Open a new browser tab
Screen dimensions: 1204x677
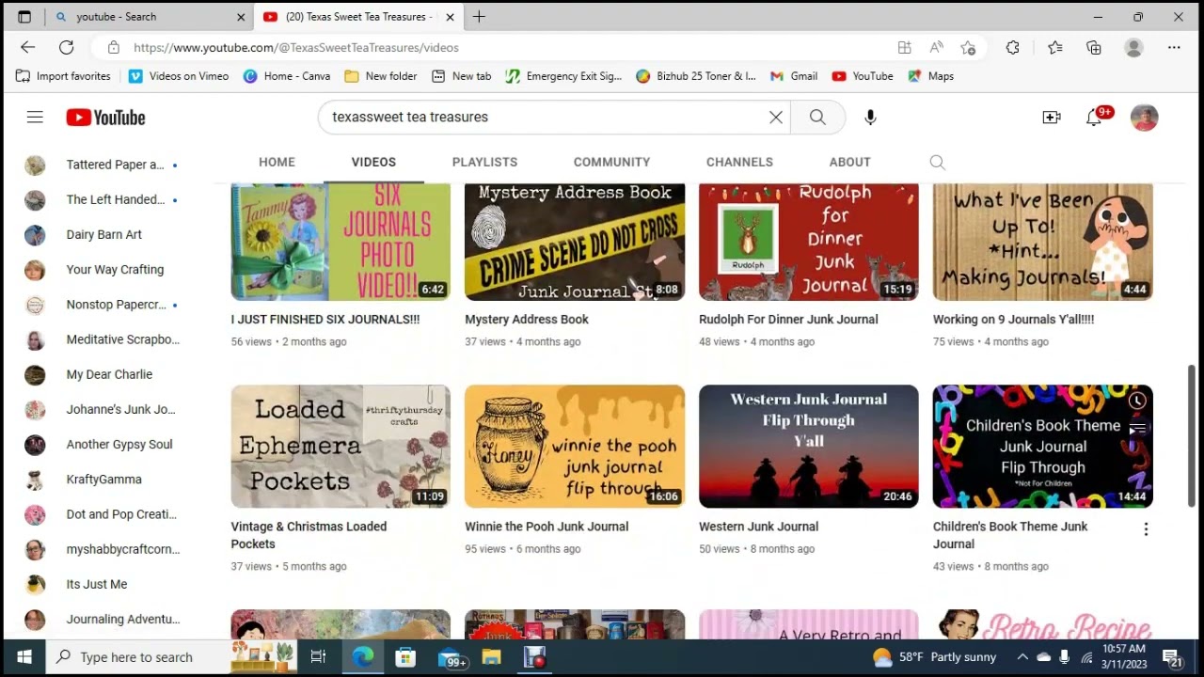pyautogui.click(x=479, y=17)
